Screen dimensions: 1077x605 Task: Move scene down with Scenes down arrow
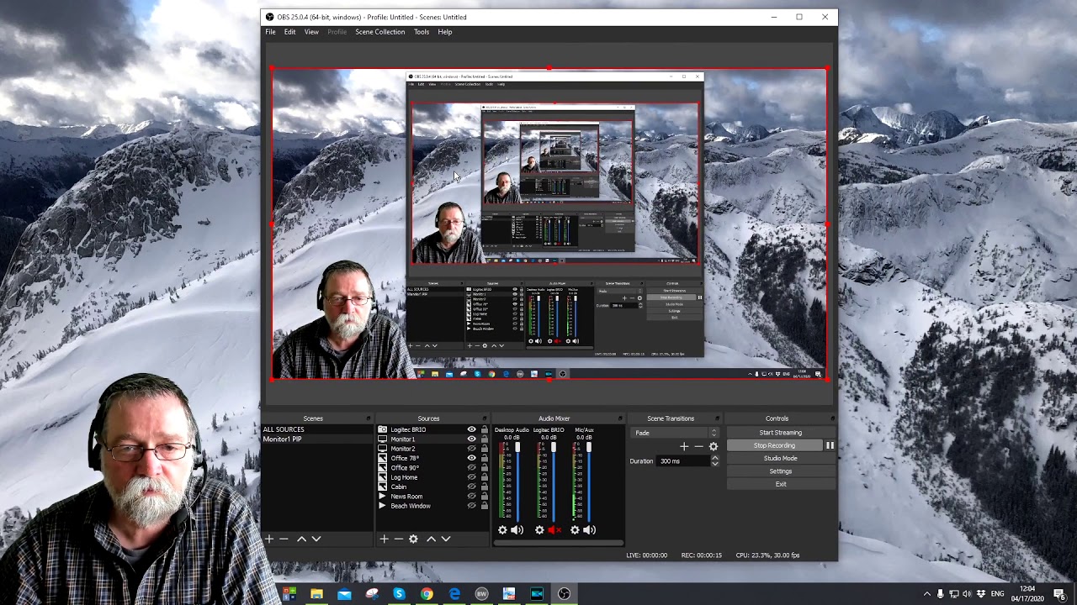(x=316, y=539)
